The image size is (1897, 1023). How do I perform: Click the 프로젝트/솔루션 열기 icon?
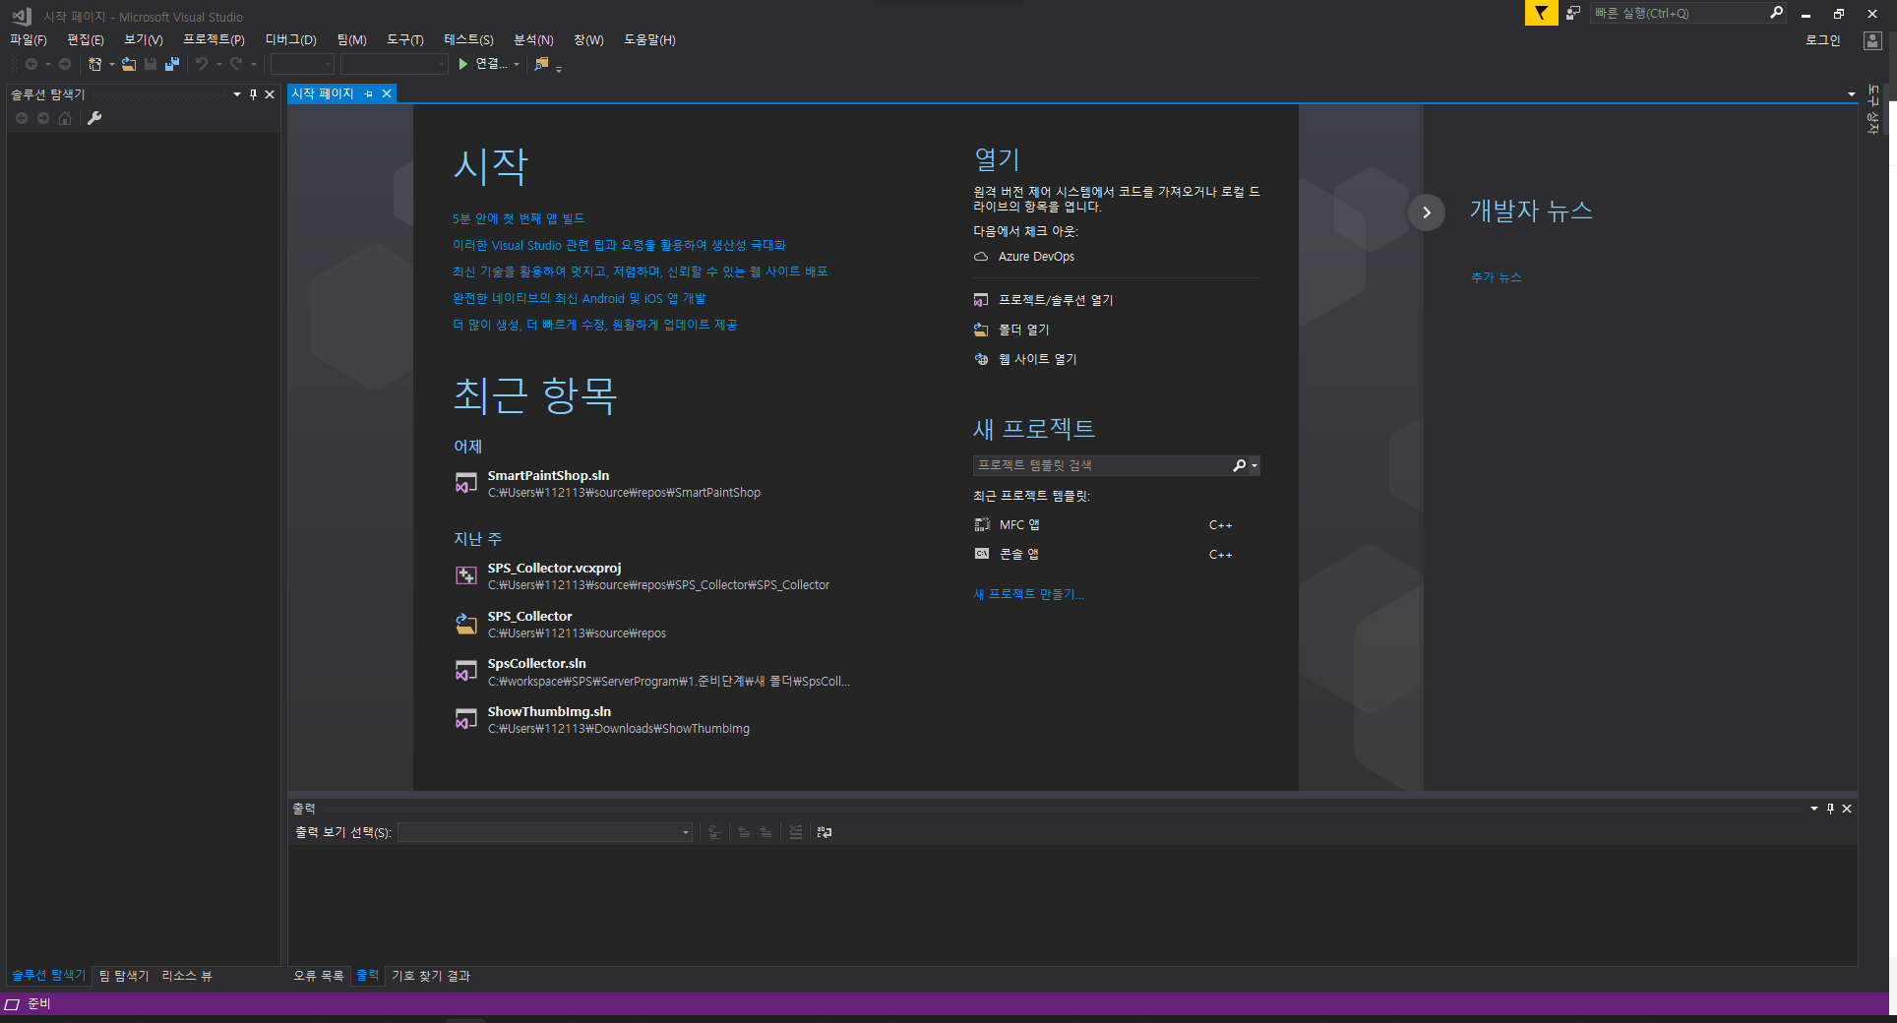coord(981,300)
